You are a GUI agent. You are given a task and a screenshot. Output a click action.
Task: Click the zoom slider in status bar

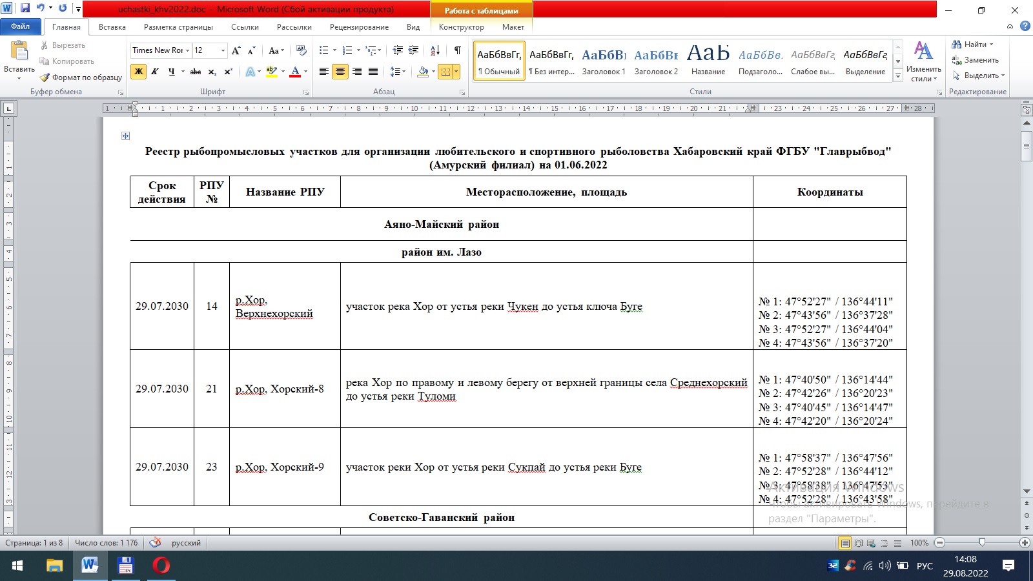982,543
